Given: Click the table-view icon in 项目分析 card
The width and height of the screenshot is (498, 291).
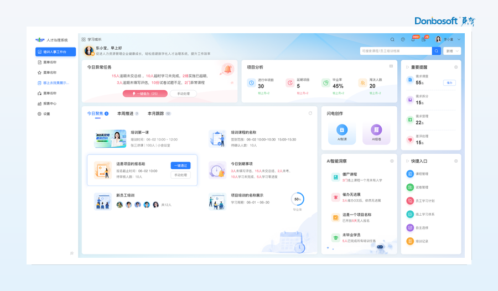Looking at the screenshot, I should [x=391, y=66].
